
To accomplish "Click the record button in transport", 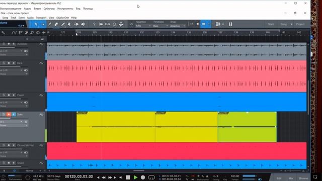I will pos(143,177).
